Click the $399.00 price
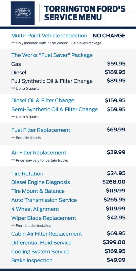 click(114, 242)
